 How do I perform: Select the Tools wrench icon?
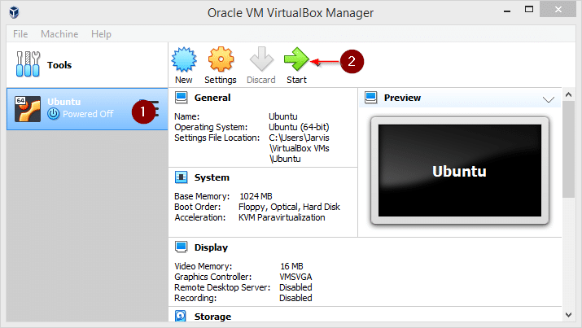point(27,64)
